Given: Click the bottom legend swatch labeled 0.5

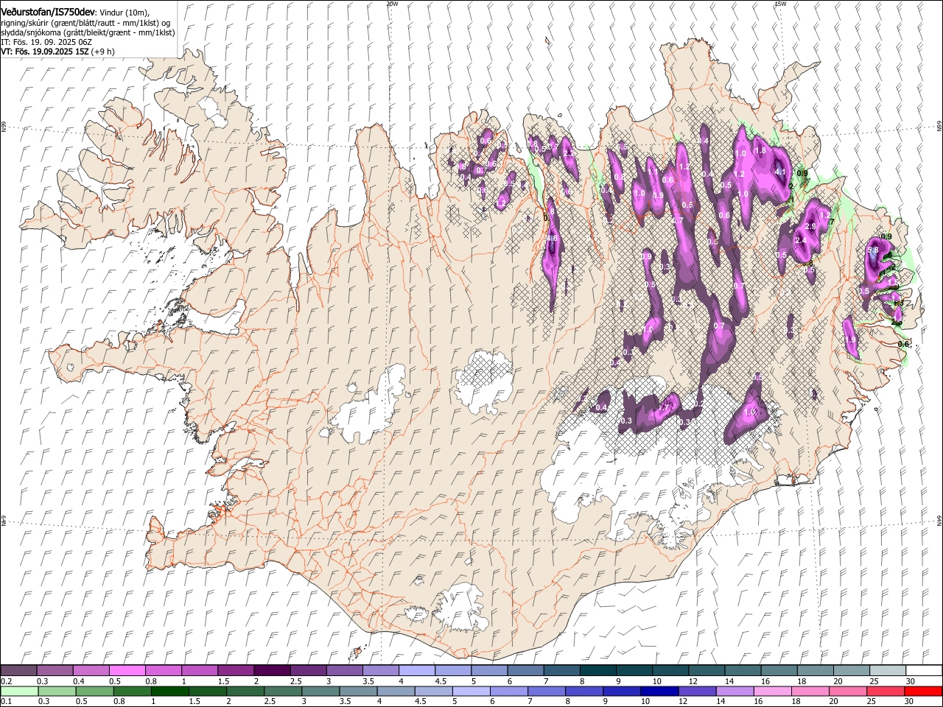Looking at the screenshot, I should [94, 691].
